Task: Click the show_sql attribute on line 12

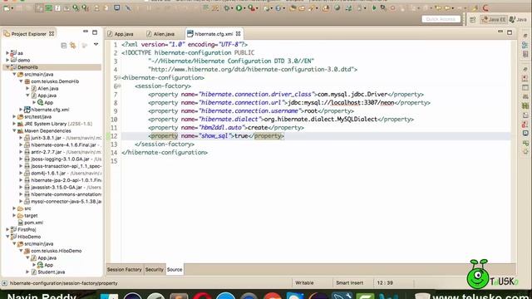Action: tap(214, 136)
